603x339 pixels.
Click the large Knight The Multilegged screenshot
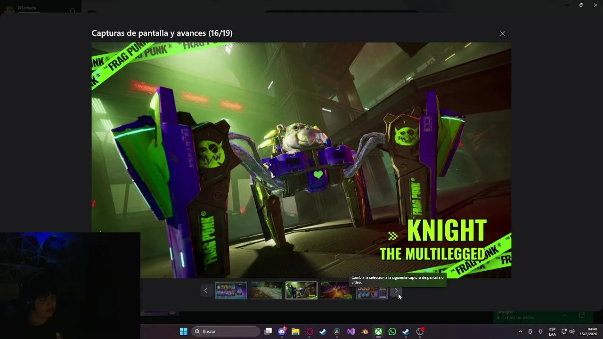[x=301, y=160]
